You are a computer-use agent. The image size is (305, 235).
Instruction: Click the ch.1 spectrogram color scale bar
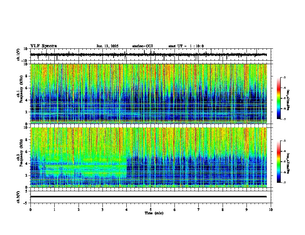pyautogui.click(x=279, y=98)
